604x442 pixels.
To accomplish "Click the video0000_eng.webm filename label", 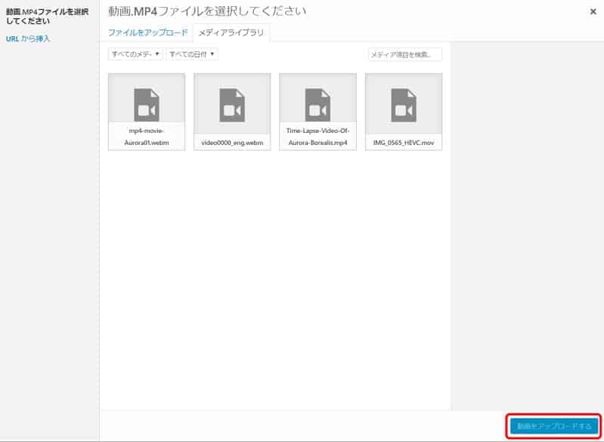I will pyautogui.click(x=232, y=141).
